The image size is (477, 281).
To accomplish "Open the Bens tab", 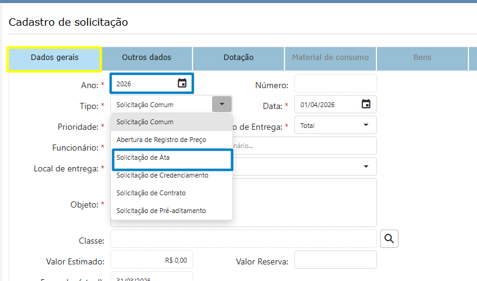I will point(422,58).
